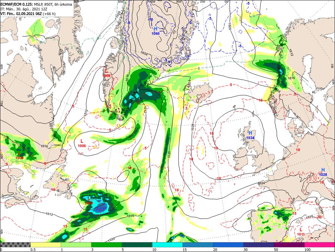Click the light green 1–3 mm legend swatch
The width and height of the screenshot is (335, 252).
point(76,245)
